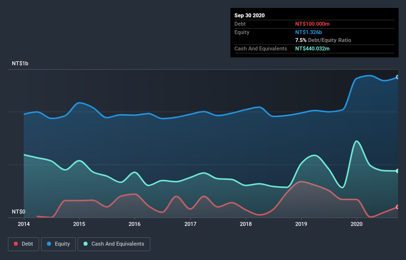Viewport: 406px width, 260px height.
Task: Click the 7.5% Debt/Equity Ratio text
Action: click(323, 41)
